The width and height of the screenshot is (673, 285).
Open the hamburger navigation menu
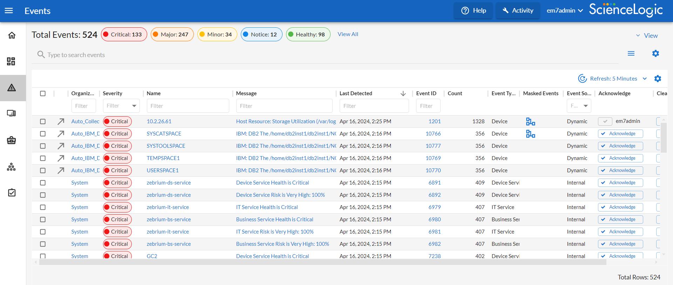pos(9,11)
